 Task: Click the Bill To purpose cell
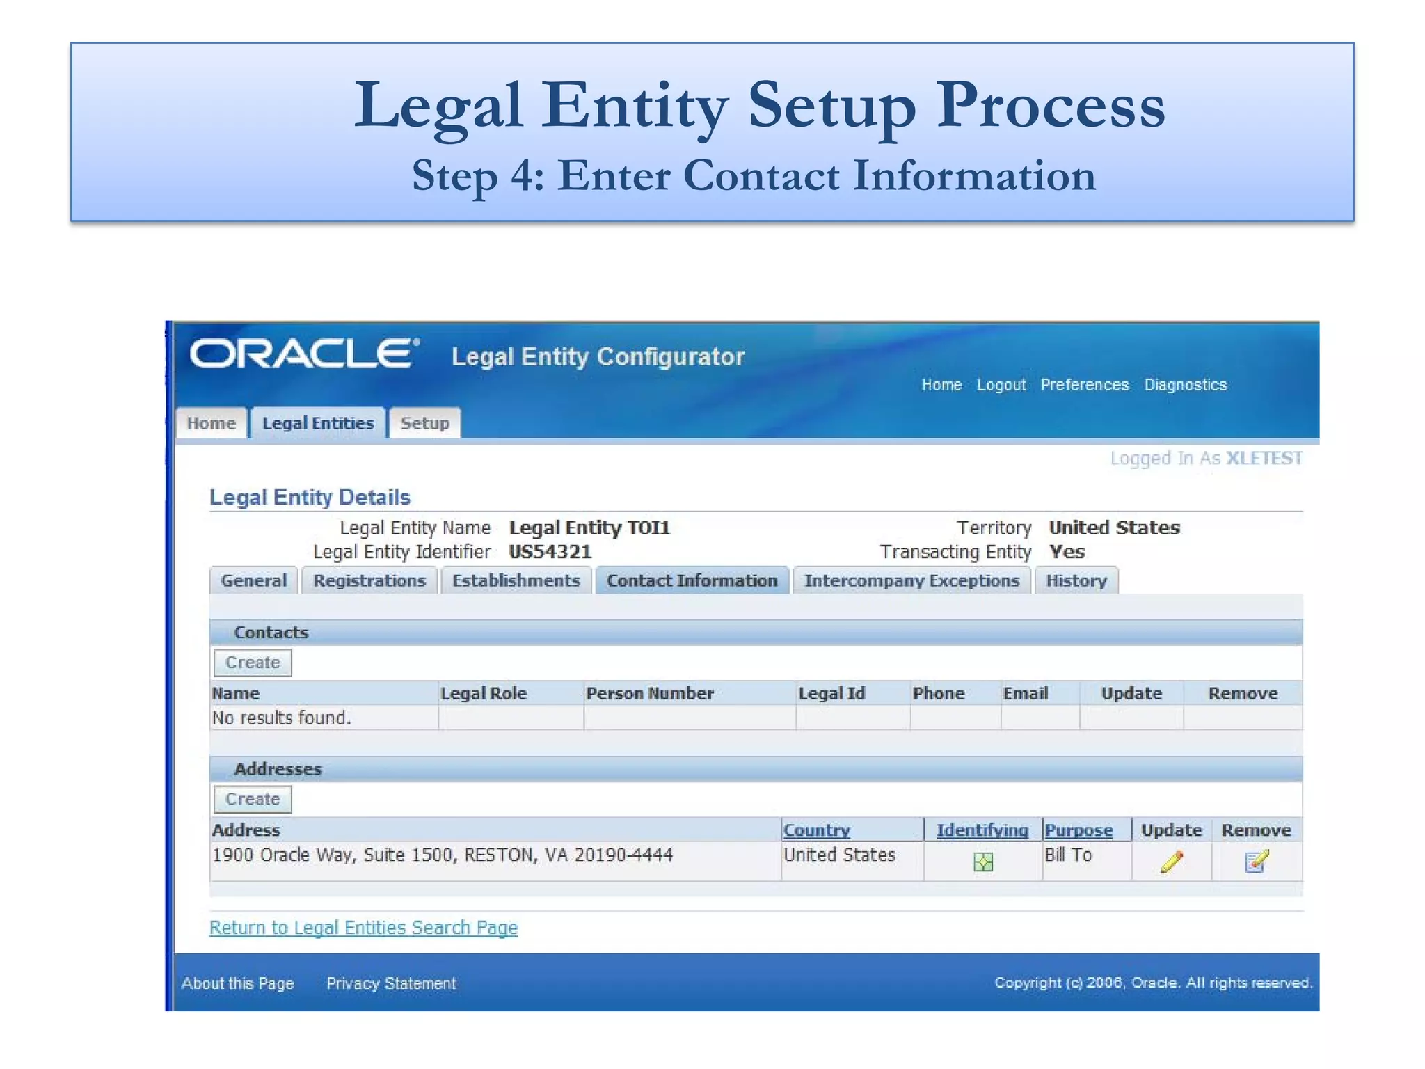coord(1068,855)
